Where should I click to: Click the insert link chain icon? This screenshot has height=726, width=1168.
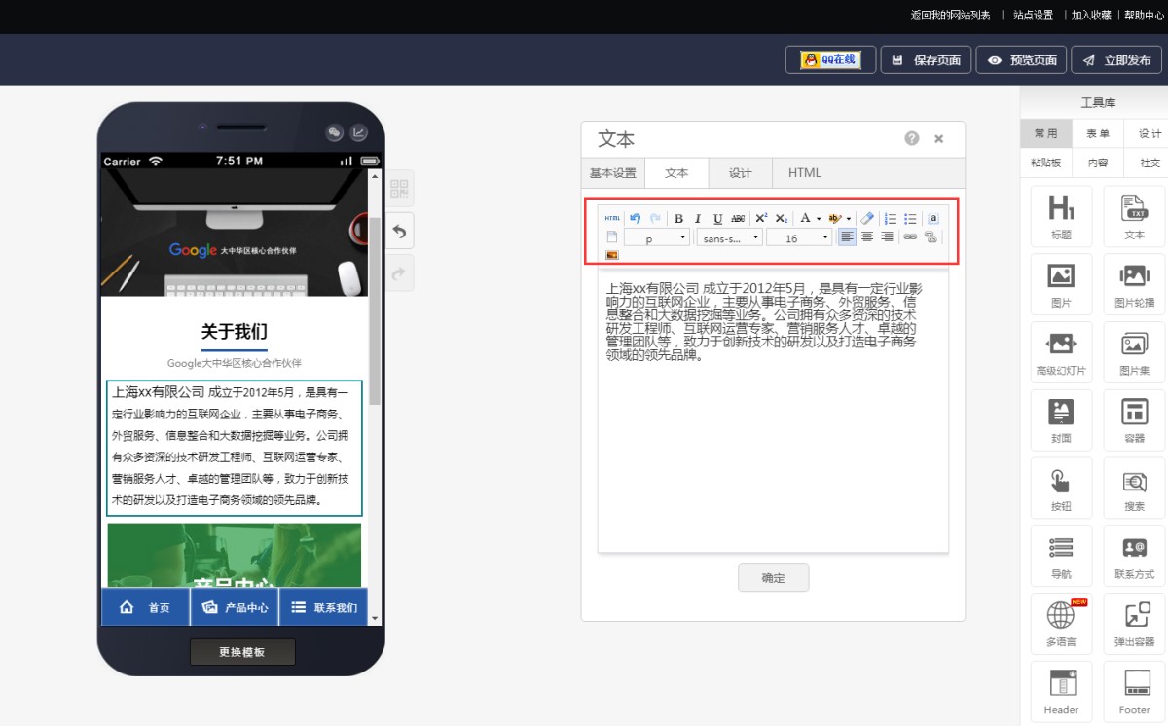pos(910,236)
